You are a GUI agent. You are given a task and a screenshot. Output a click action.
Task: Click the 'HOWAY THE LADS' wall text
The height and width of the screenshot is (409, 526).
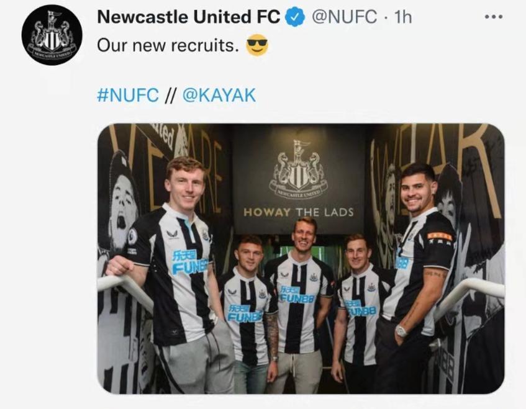(298, 212)
